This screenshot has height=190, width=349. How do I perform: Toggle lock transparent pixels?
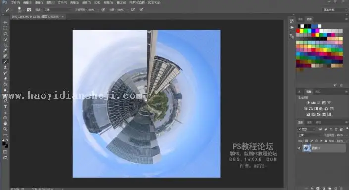pyautogui.click(x=307, y=141)
